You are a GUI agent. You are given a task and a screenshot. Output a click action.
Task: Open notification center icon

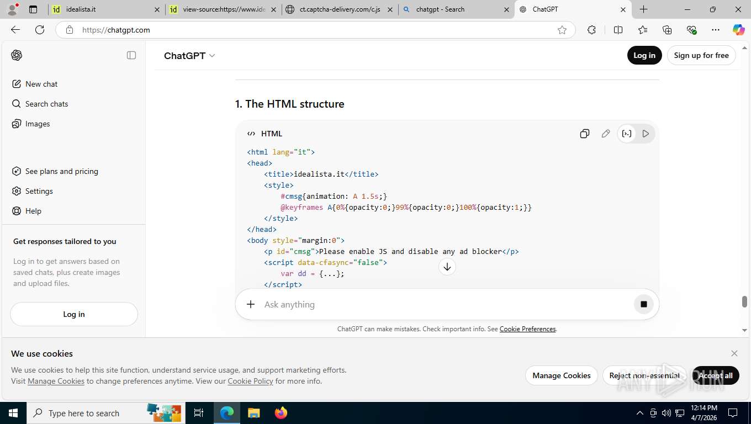coord(733,413)
